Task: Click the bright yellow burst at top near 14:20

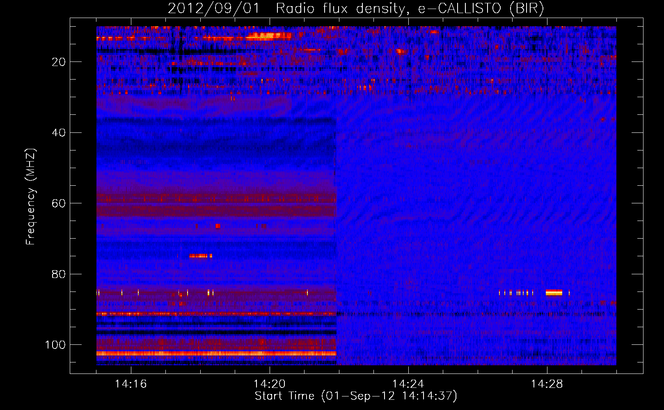Action: point(269,36)
